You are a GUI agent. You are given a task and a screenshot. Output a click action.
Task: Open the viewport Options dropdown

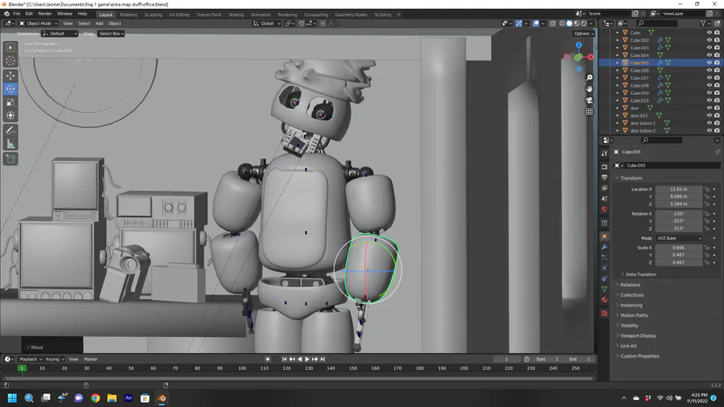click(x=584, y=34)
